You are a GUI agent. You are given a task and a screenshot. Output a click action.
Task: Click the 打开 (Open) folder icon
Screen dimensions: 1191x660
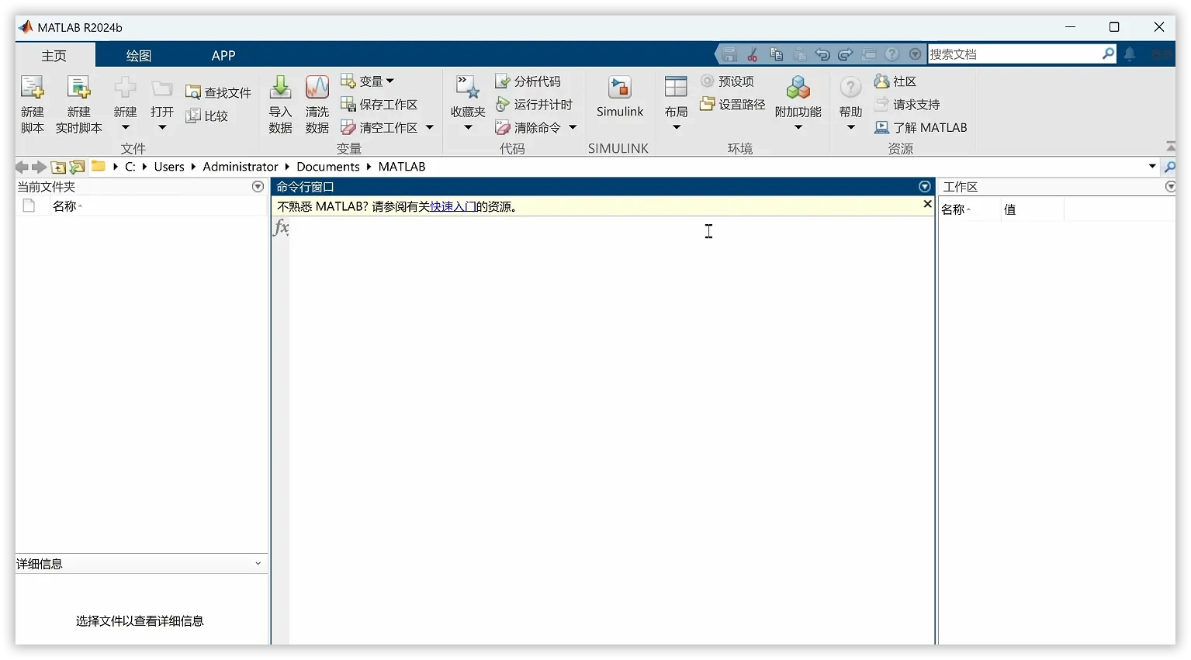(161, 88)
